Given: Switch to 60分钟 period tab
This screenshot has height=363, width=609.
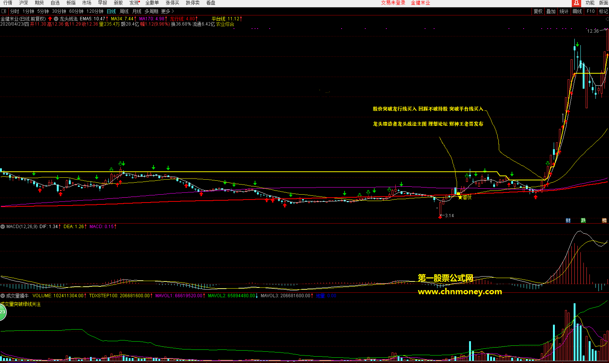Looking at the screenshot, I should point(76,11).
